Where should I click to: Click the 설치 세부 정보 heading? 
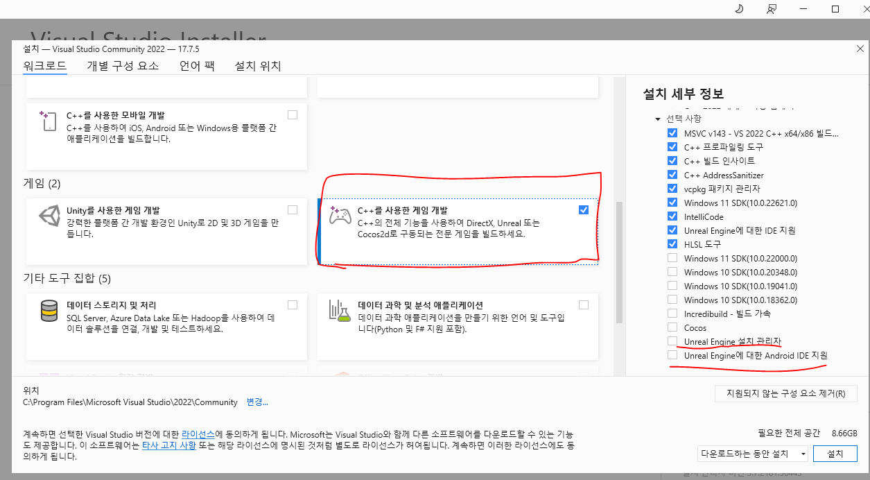click(x=684, y=94)
